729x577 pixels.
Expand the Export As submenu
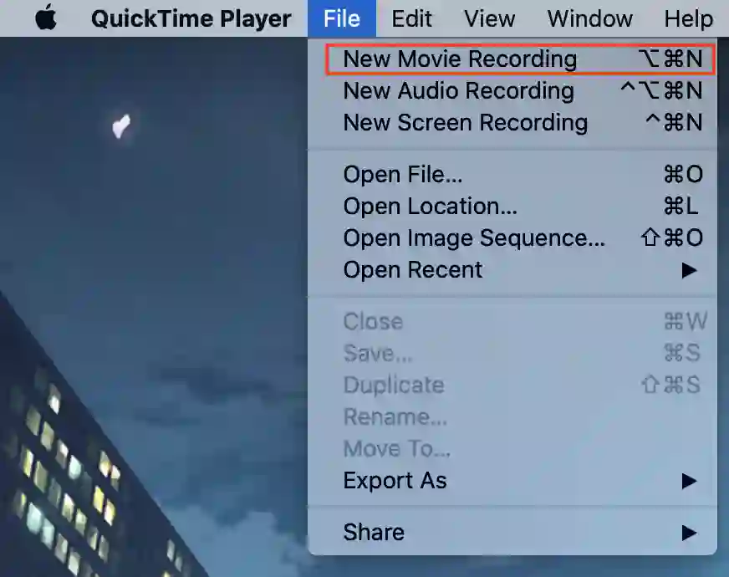click(512, 480)
